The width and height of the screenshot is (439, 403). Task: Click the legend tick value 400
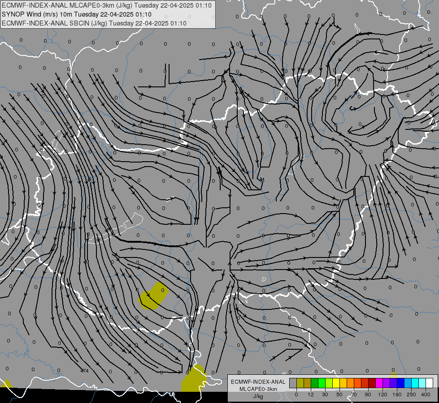point(426,394)
